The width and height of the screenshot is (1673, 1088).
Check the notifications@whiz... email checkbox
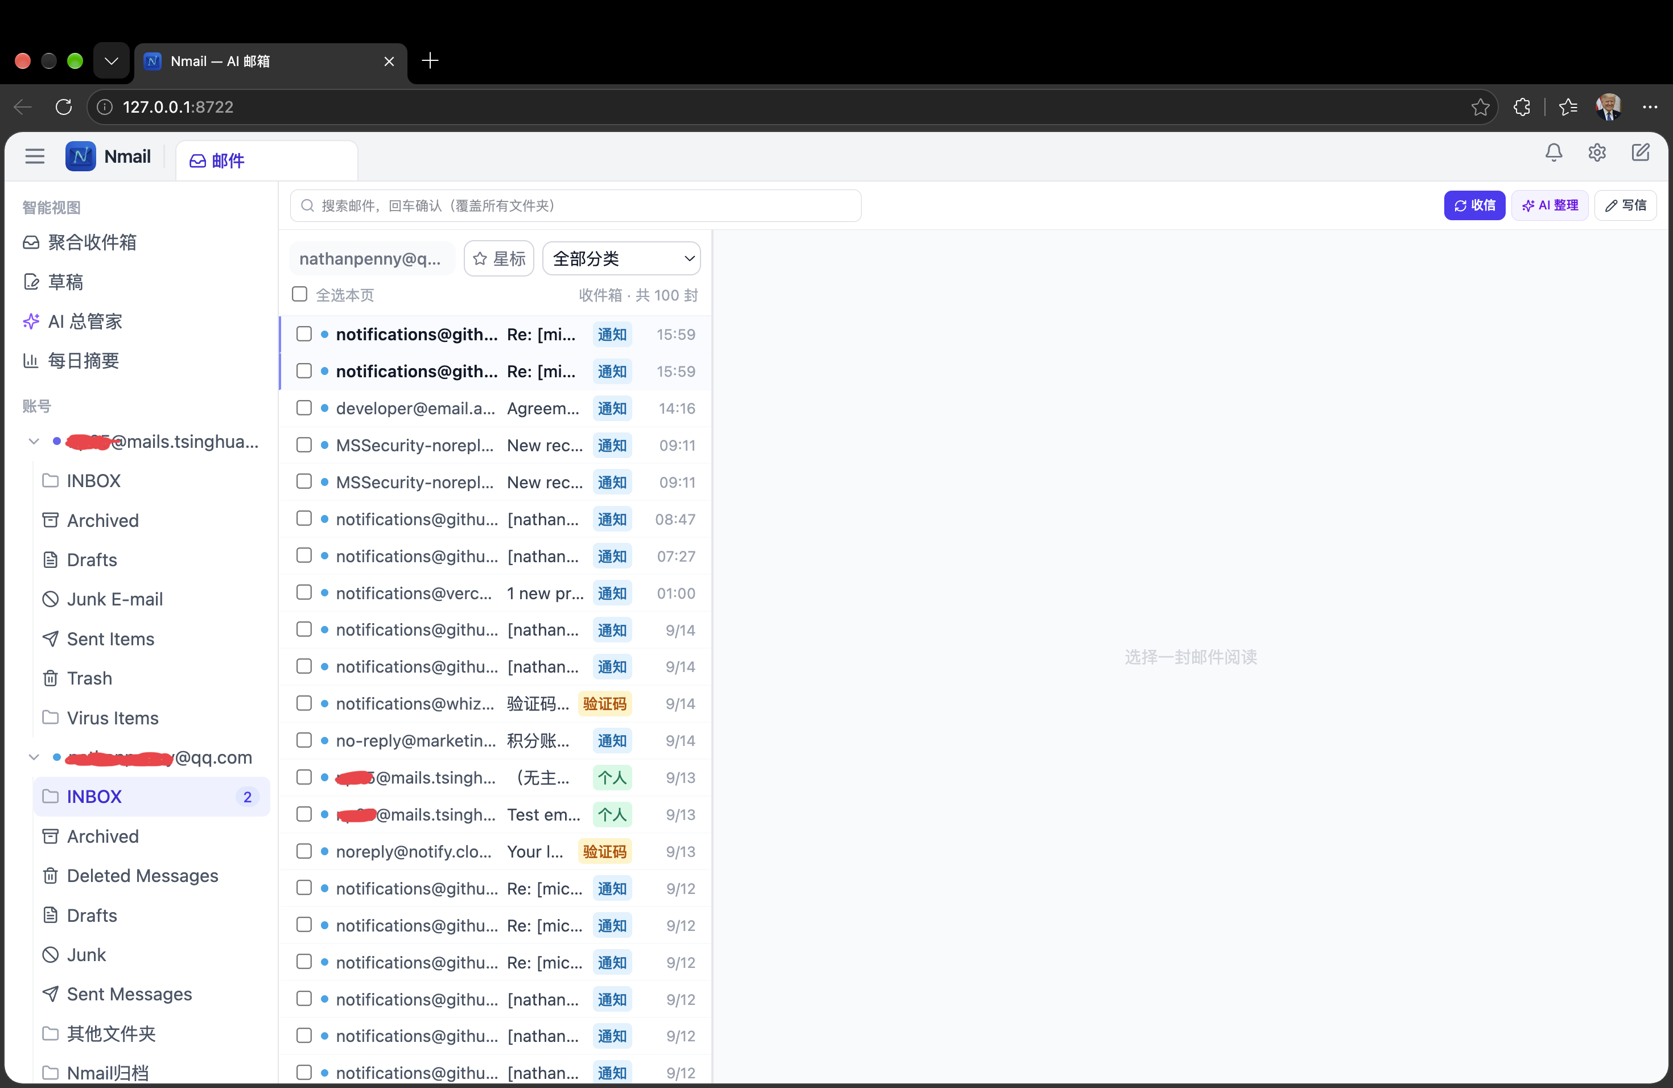(304, 703)
